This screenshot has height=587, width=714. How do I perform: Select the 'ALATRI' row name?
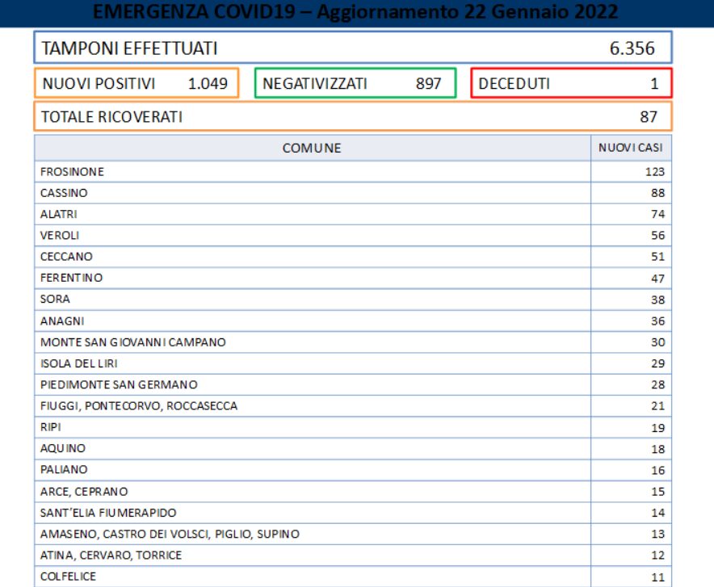(59, 214)
